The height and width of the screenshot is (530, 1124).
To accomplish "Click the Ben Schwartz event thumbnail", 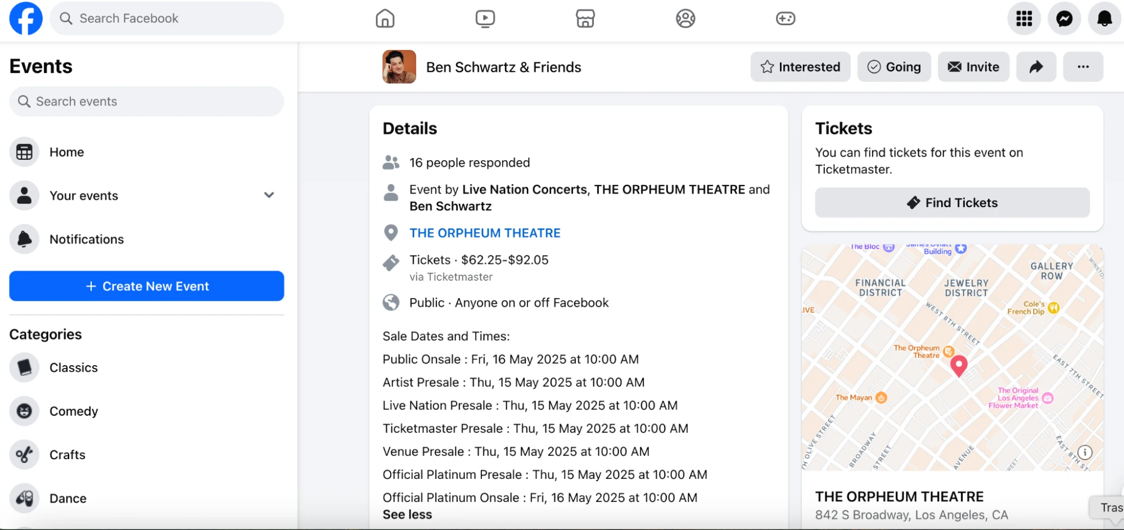I will (x=399, y=67).
